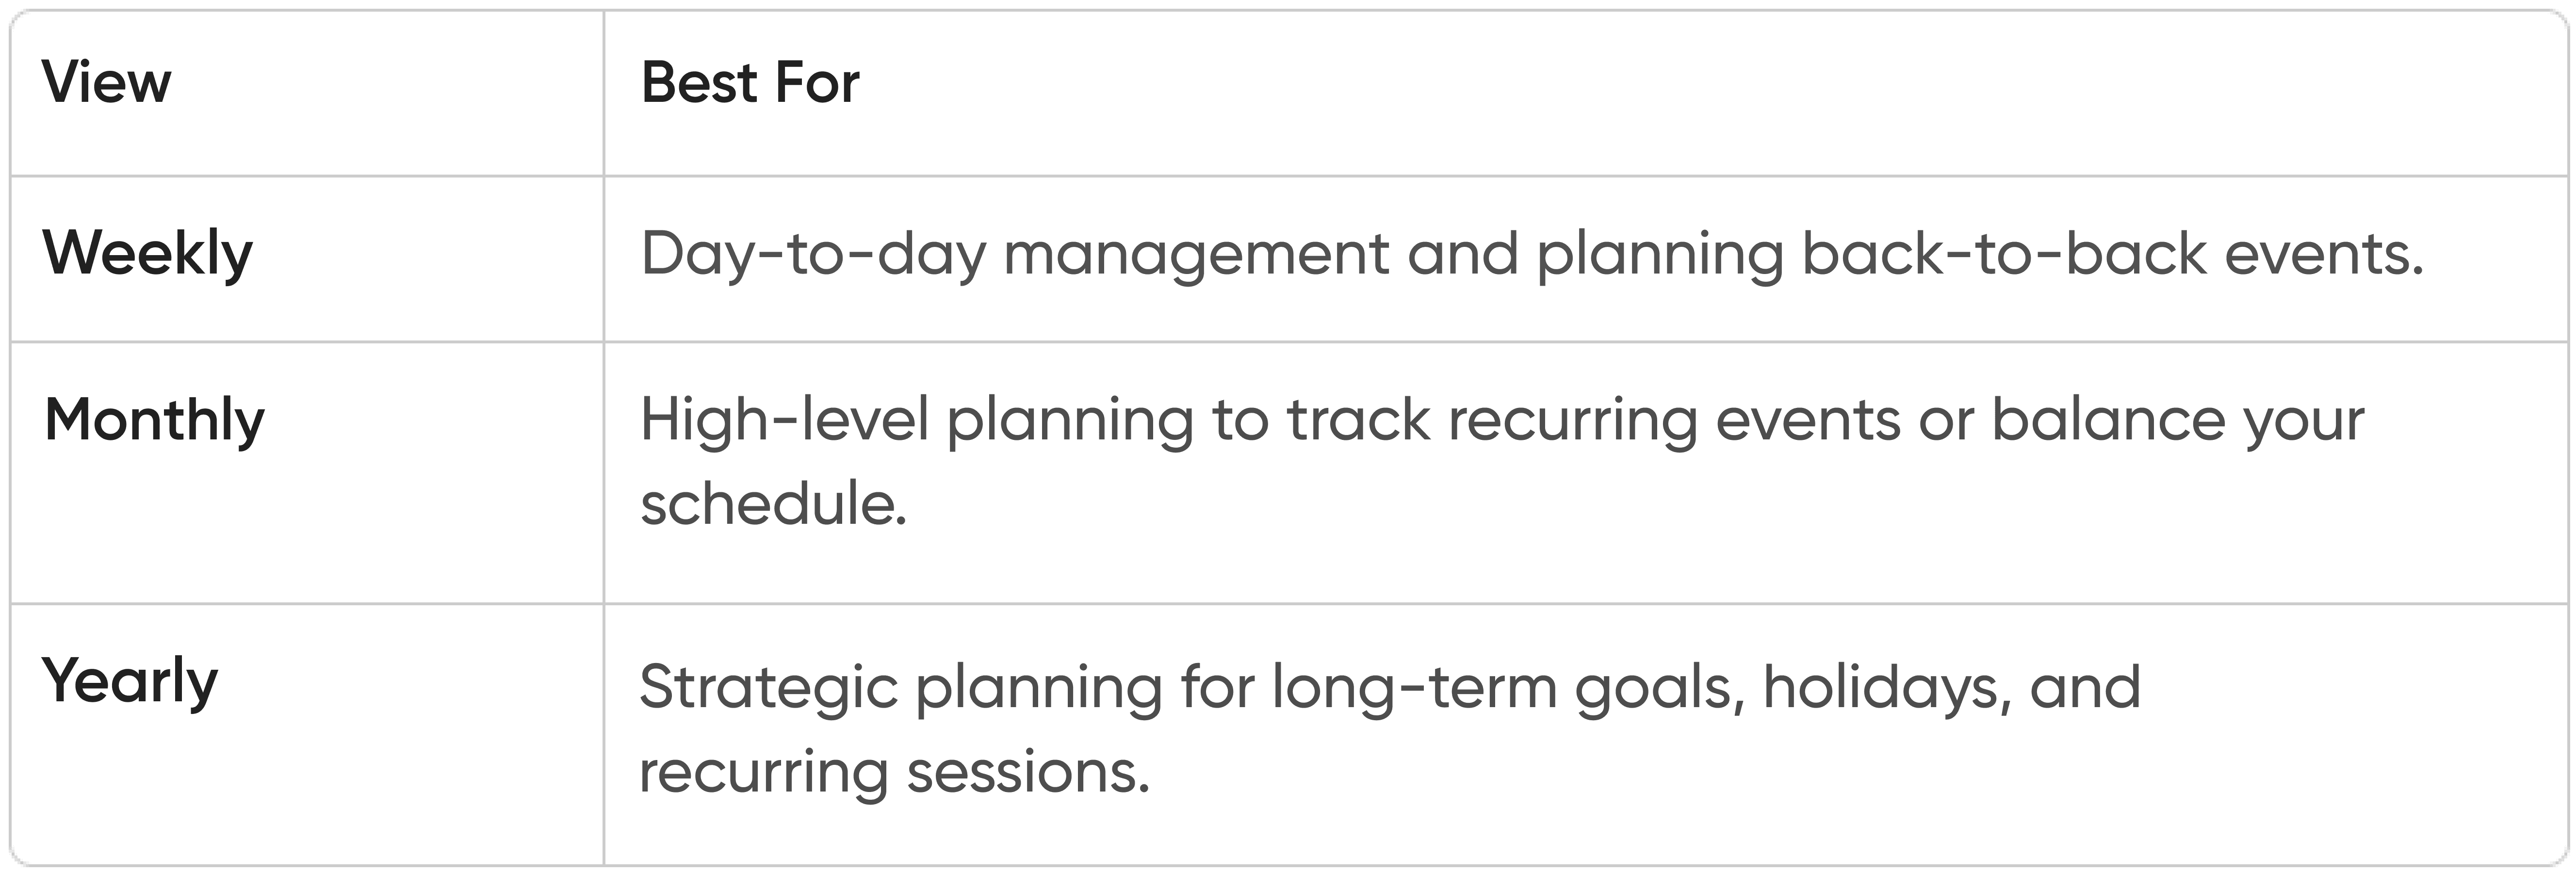The height and width of the screenshot is (873, 2576).
Task: Select the "Weekly" row label
Action: coord(147,253)
